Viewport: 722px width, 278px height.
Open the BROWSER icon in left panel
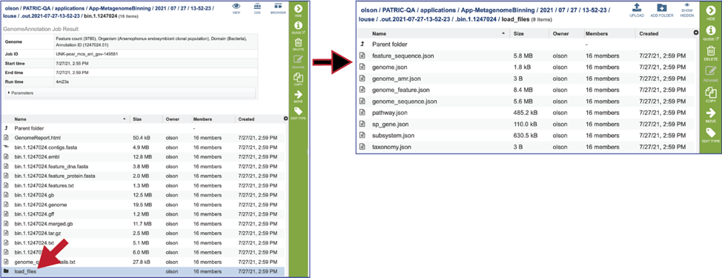click(278, 7)
